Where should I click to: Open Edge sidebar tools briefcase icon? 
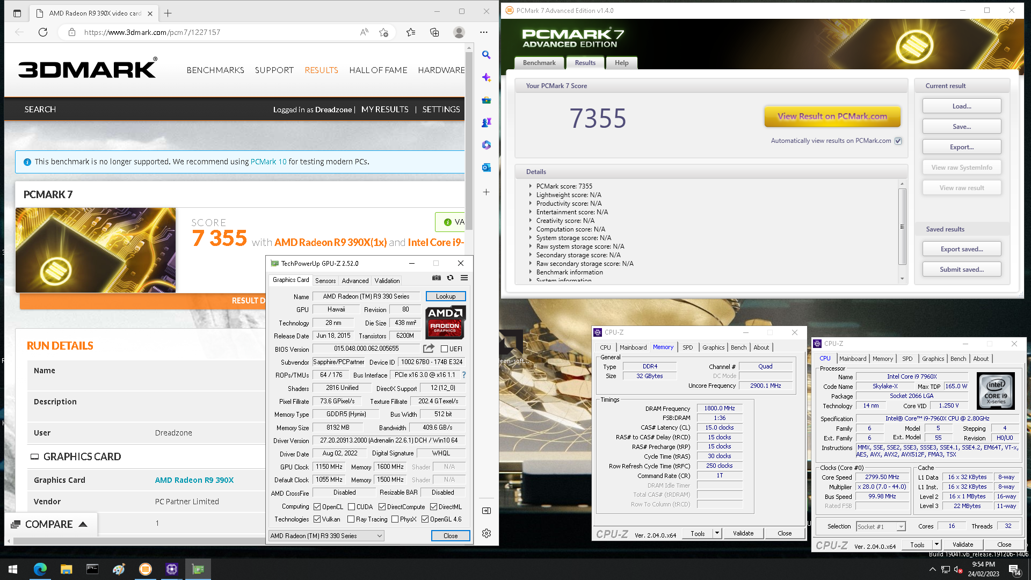tap(486, 100)
